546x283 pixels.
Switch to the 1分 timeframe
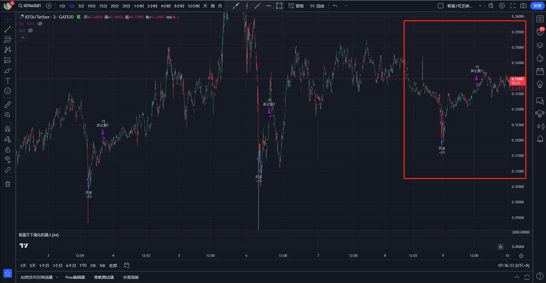click(x=62, y=6)
